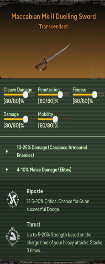Click the 4-10% Melee Damage (Elites) perk
105x264 pixels.
pos(44,170)
